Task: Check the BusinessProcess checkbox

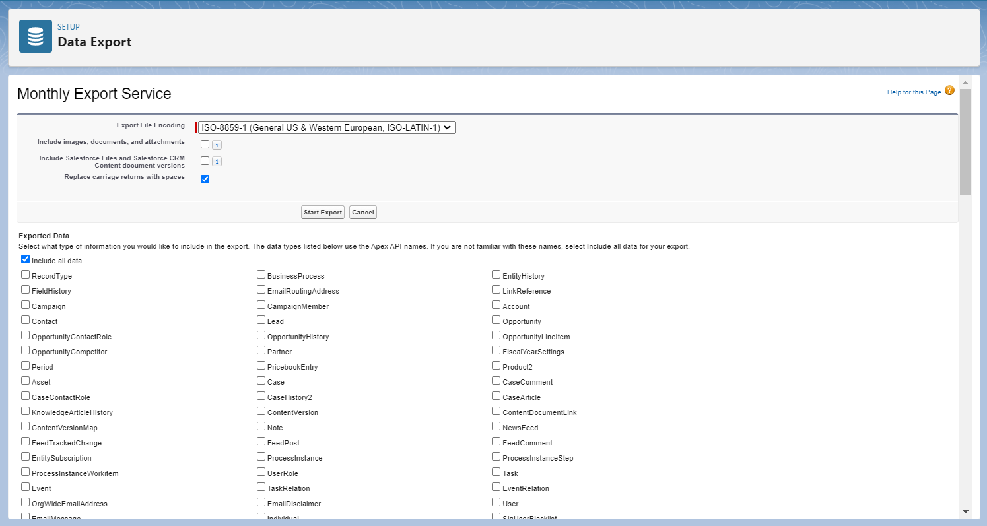Action: coord(261,275)
